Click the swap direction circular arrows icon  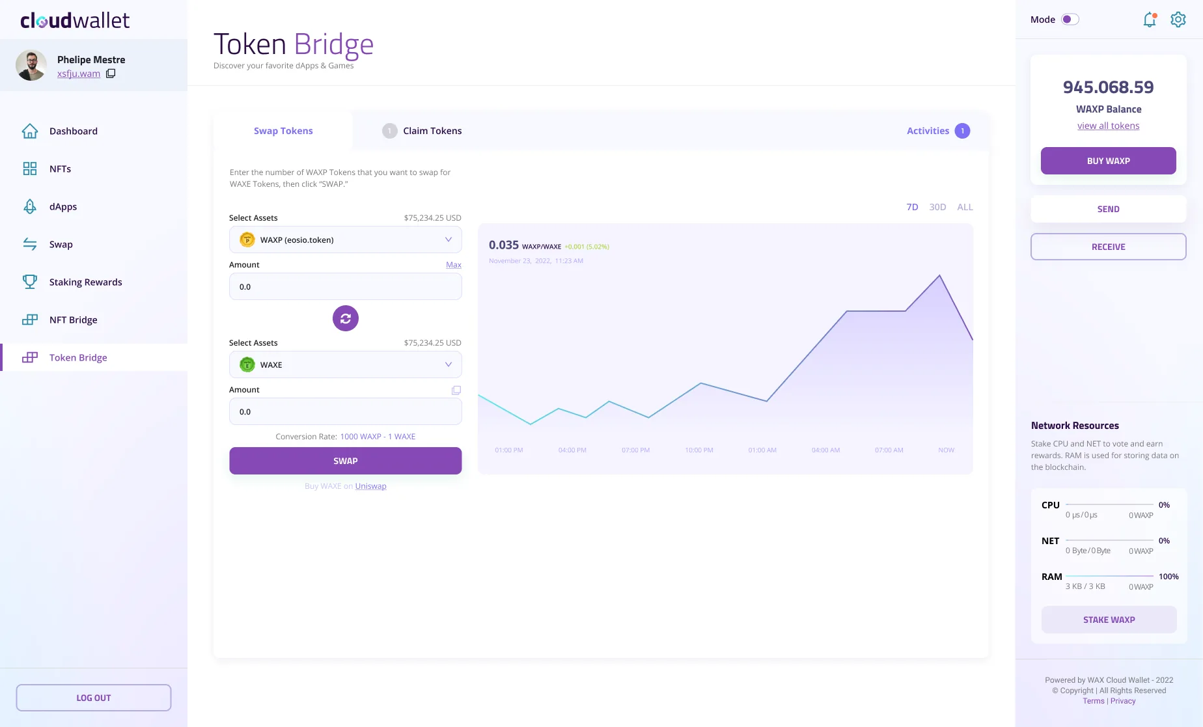[x=346, y=318]
